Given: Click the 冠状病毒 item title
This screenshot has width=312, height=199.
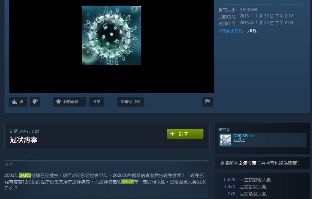Looking at the screenshot, I should point(23,139).
